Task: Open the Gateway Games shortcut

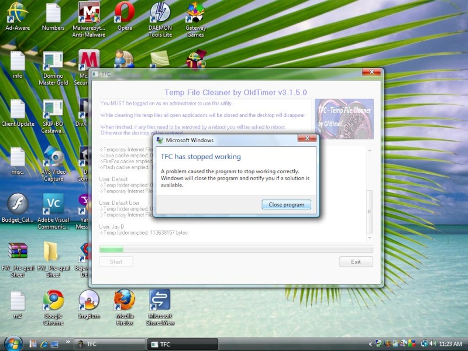Action: 195,20
